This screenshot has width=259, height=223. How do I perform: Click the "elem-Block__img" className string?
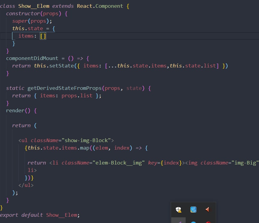[119, 163]
